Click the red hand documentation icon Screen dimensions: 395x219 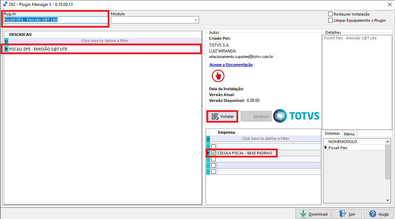[x=218, y=76]
